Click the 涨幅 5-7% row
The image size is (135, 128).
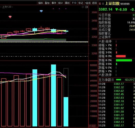click(x=117, y=49)
